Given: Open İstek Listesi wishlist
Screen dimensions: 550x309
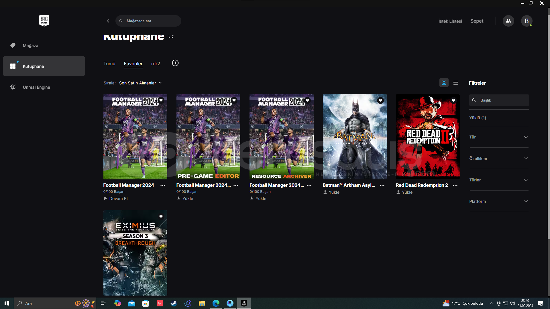Looking at the screenshot, I should [450, 21].
